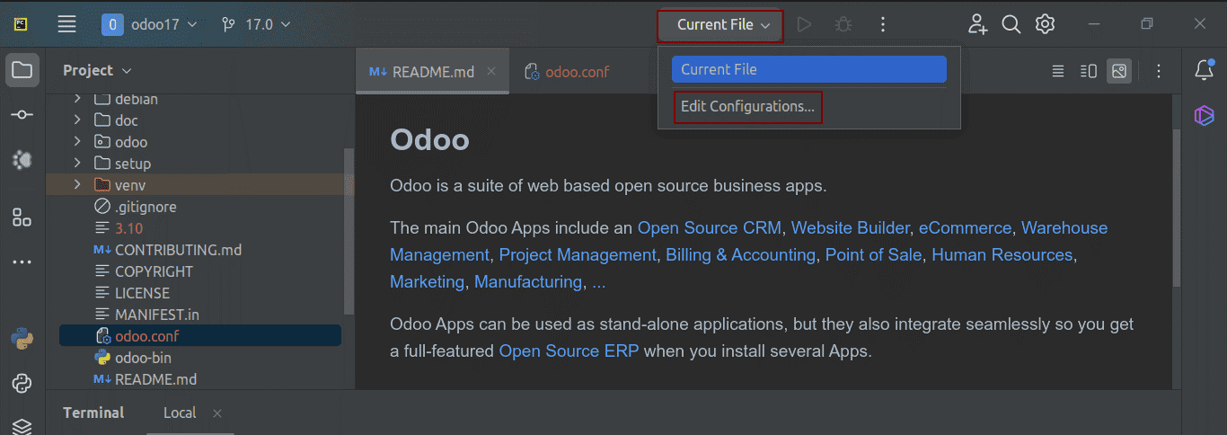Open Code With Me add-user icon

click(x=977, y=24)
